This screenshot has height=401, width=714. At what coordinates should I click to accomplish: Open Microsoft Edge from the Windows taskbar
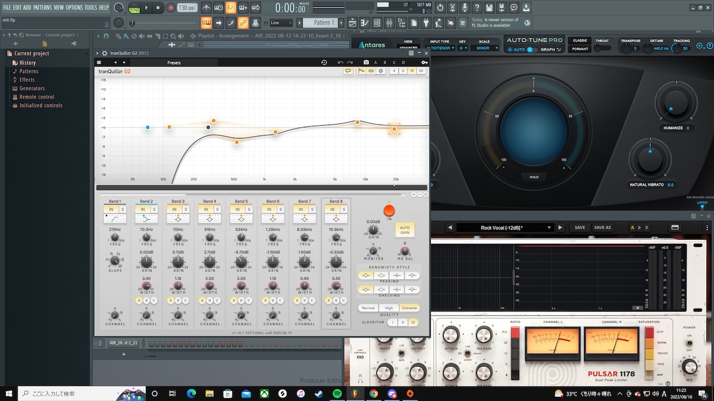[x=191, y=394]
